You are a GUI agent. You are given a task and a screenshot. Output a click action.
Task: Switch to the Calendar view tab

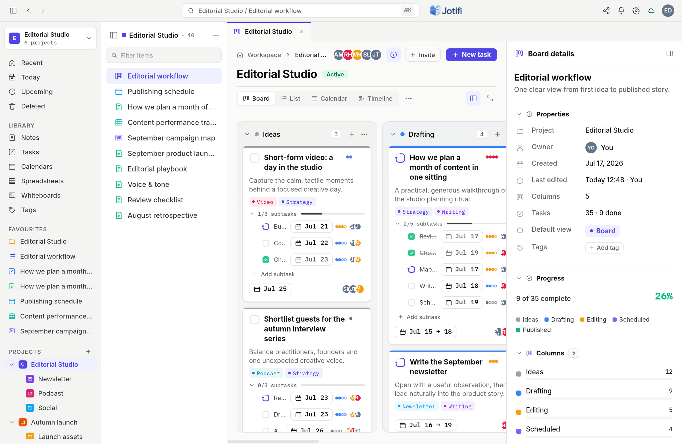tap(329, 99)
